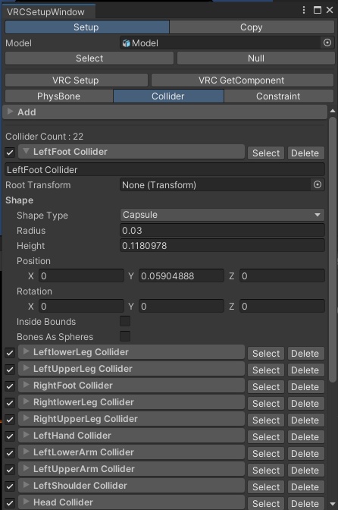Click the scrollbar up arrow
338x510 pixels.
(333, 112)
